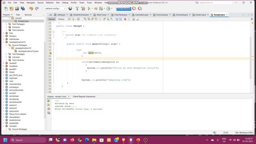Click the blue memory usage bar
Screen dimensions: 256x144
[124, 9]
